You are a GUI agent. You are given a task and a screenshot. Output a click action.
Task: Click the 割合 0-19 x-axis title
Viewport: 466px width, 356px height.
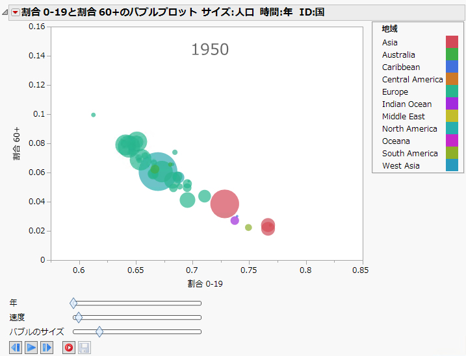205,283
